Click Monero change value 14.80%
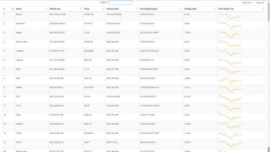270x152 pixels. [187, 124]
